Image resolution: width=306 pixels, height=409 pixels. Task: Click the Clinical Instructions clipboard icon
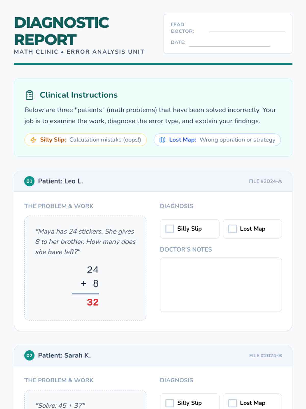pyautogui.click(x=29, y=95)
